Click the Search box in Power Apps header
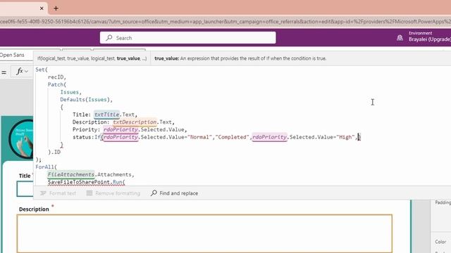 tap(188, 38)
